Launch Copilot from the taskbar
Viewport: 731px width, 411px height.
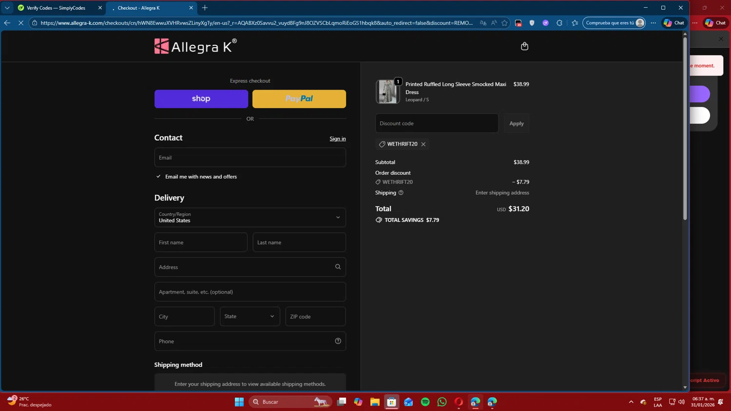point(358,402)
